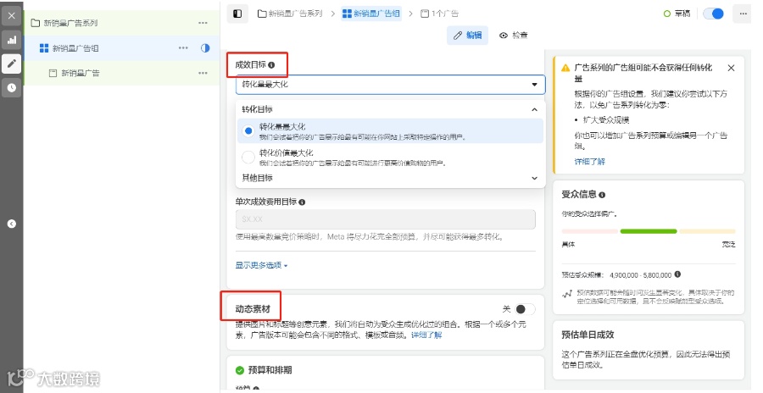The height and width of the screenshot is (393, 763).
Task: Click green check icon beside 预算和排期
Action: [239, 370]
